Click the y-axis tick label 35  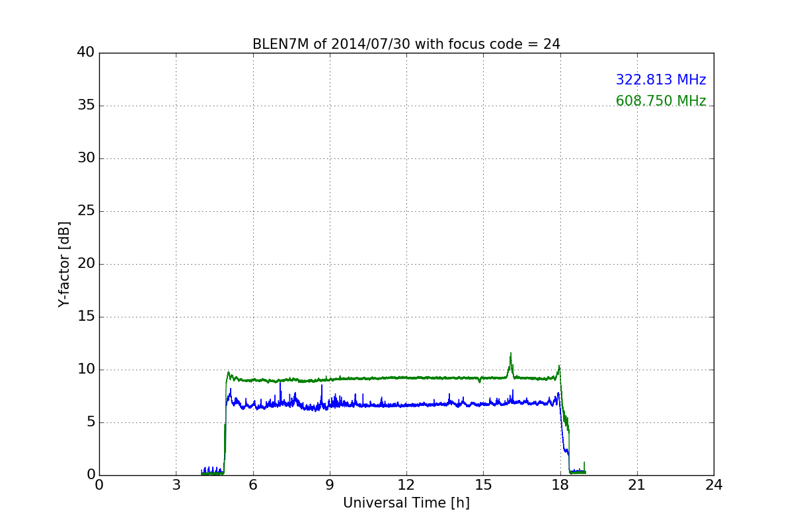[x=86, y=106]
